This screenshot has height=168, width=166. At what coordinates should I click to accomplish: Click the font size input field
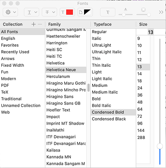(151, 32)
